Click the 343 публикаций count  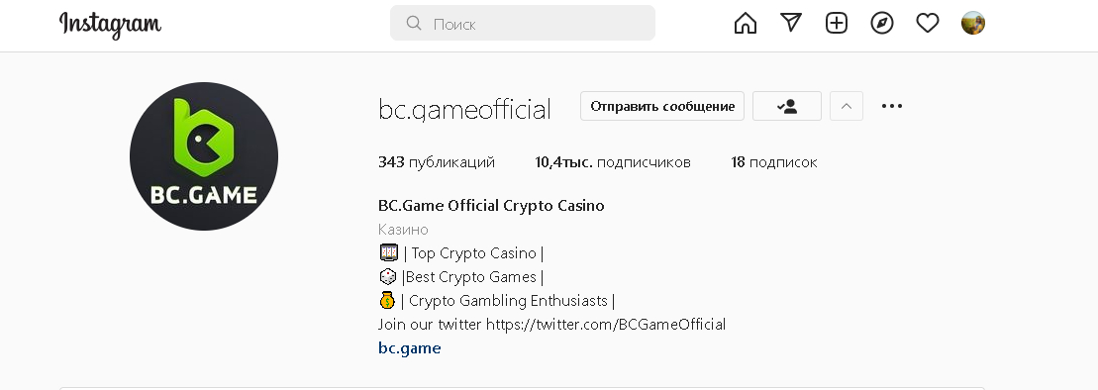437,162
